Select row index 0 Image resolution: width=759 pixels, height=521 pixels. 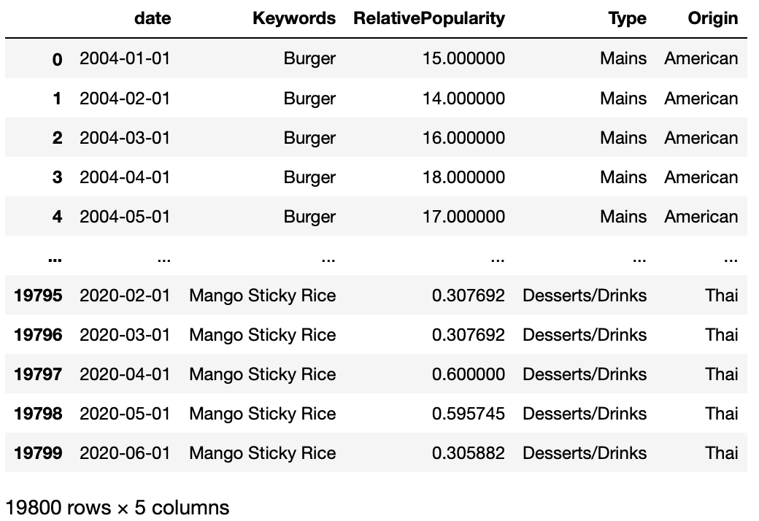point(57,59)
